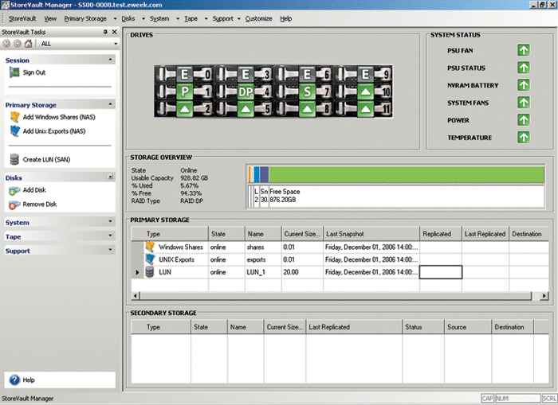The image size is (558, 405).
Task: Select drive bay 7 marked S
Action: coord(307,92)
